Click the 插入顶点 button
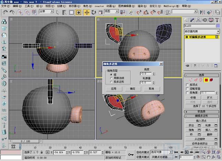This screenshot has height=161, width=222. tap(201, 121)
